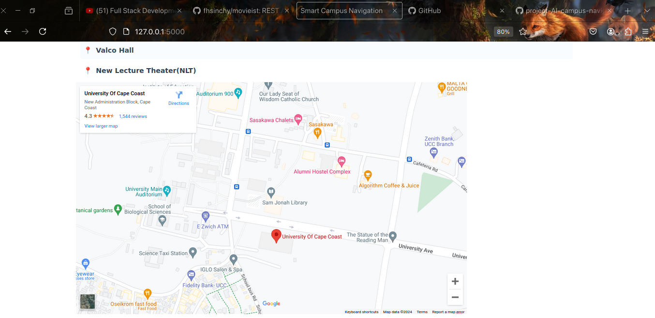Click the Fidelity Bank UCC marker

[x=192, y=275]
